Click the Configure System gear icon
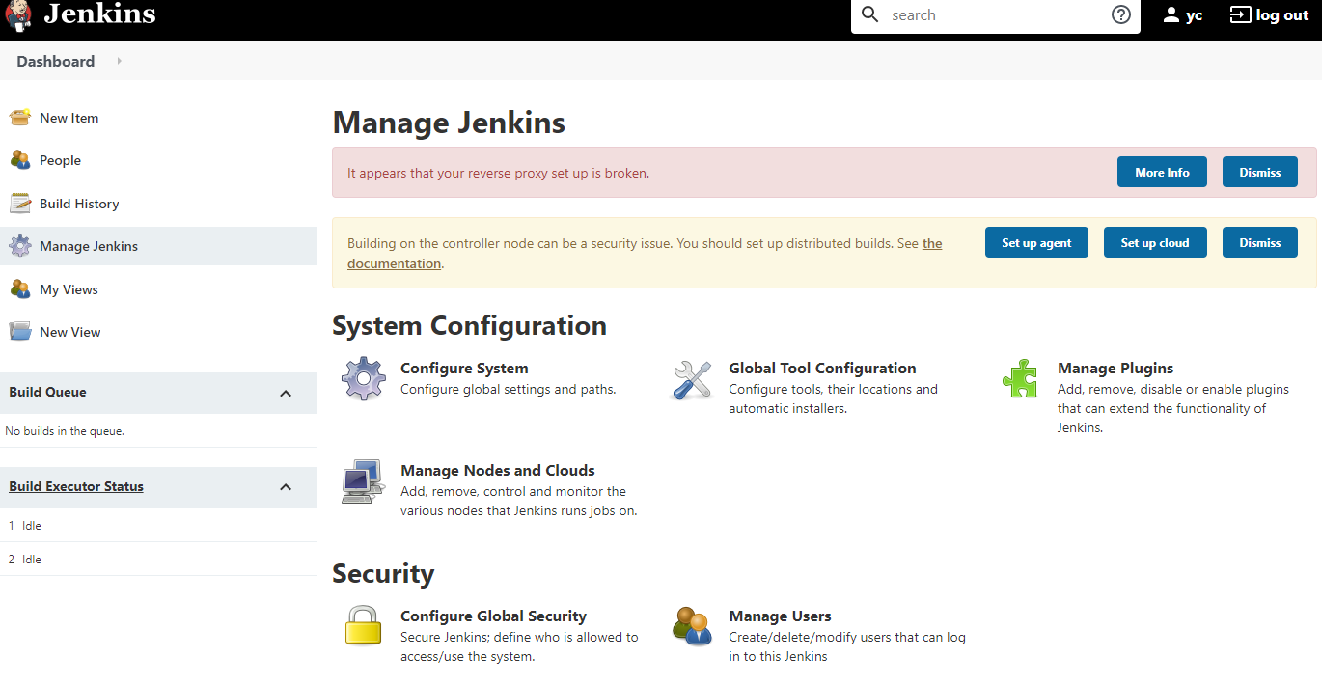This screenshot has height=685, width=1322. pyautogui.click(x=364, y=379)
